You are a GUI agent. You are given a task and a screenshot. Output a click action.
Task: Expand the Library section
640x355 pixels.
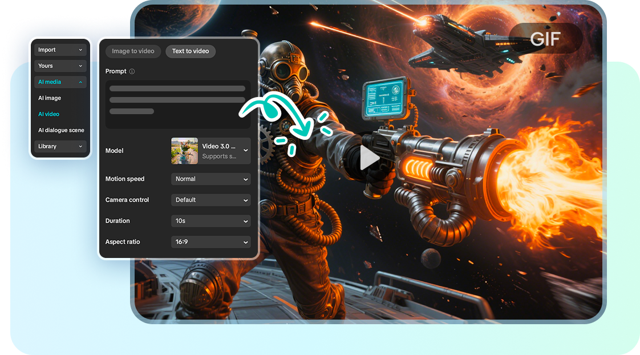pyautogui.click(x=60, y=146)
